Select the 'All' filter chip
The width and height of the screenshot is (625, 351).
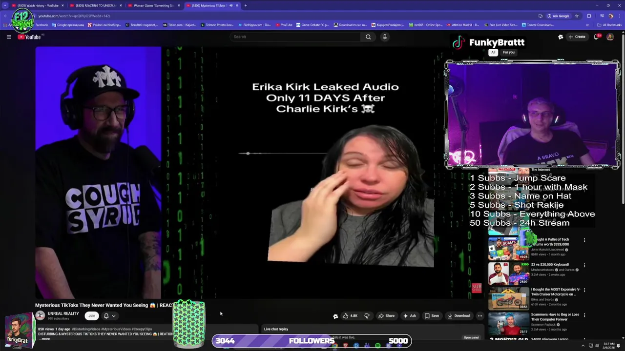point(493,52)
